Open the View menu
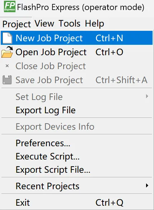This screenshot has height=210, width=154. pos(45,23)
